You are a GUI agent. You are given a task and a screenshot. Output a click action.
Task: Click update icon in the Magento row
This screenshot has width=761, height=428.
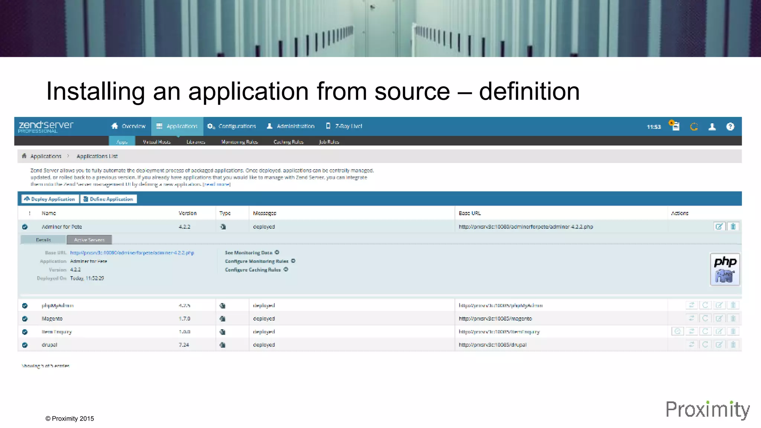point(692,318)
